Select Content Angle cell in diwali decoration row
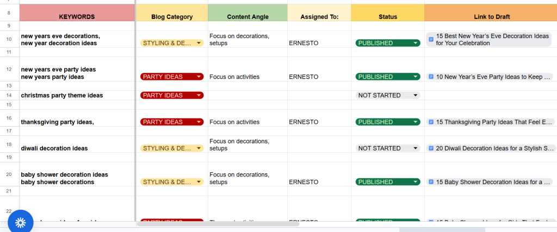 [x=247, y=144]
